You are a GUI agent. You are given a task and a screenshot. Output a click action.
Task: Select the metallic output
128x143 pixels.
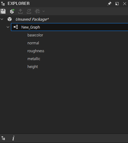34,59
